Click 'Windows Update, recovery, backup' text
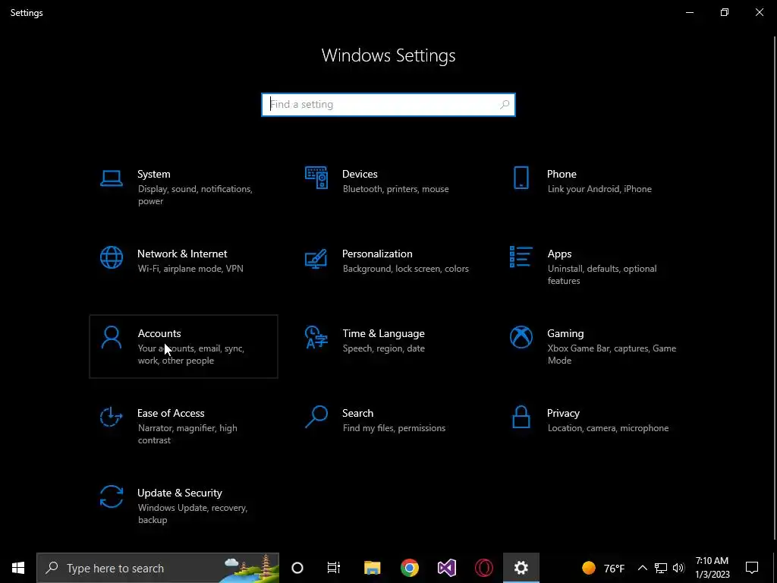This screenshot has height=583, width=777. (193, 514)
